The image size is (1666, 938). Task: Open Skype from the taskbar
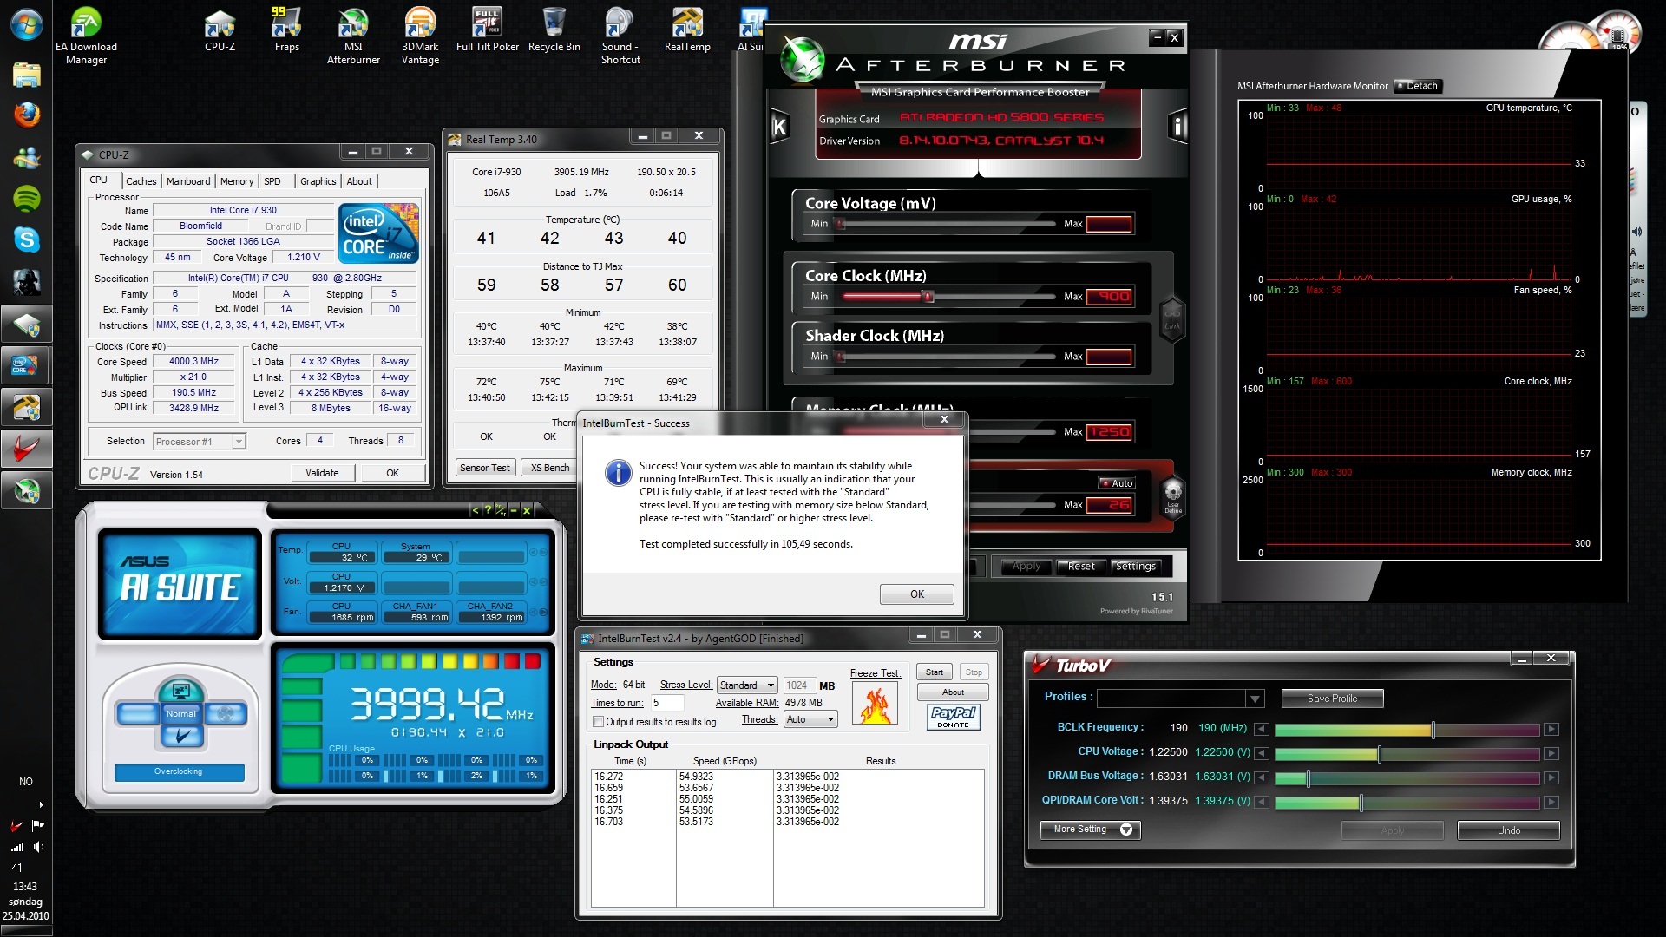click(27, 240)
